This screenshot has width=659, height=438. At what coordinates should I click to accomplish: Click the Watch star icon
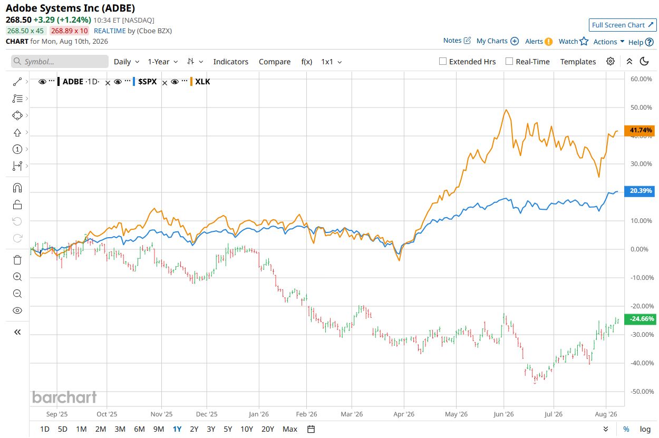pyautogui.click(x=584, y=41)
